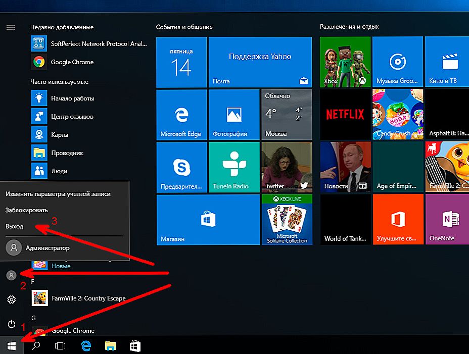The width and height of the screenshot is (469, 354).
Task: Open the Москва weather tile
Action: click(287, 115)
